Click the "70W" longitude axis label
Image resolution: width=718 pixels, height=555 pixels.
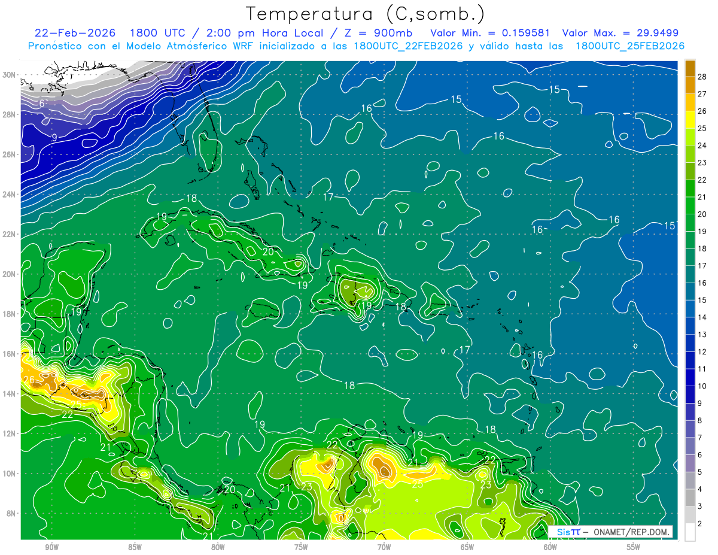[384, 547]
